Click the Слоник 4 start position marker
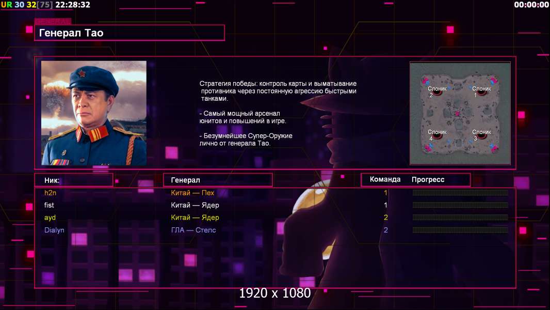This screenshot has width=550, height=310. tap(436, 135)
